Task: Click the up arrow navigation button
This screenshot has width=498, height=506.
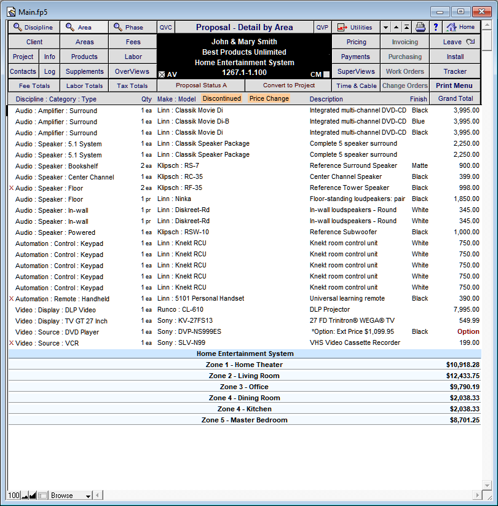Action: pos(396,28)
